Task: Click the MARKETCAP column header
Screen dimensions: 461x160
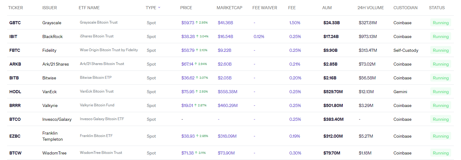Action: point(229,8)
